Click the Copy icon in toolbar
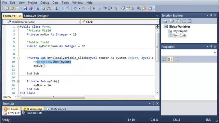The width and height of the screenshot is (219, 123). (43, 8)
